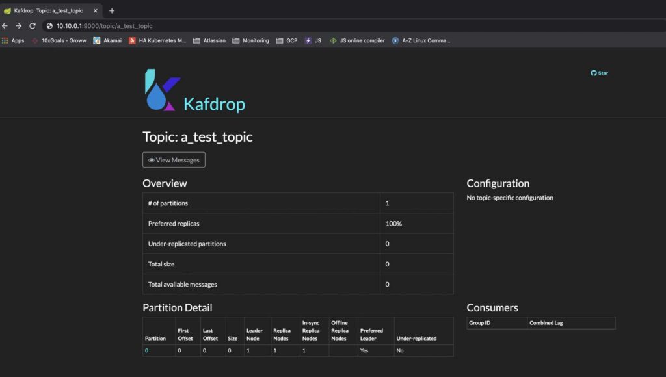Reload the page with refresh icon
The height and width of the screenshot is (377, 666).
tap(33, 26)
